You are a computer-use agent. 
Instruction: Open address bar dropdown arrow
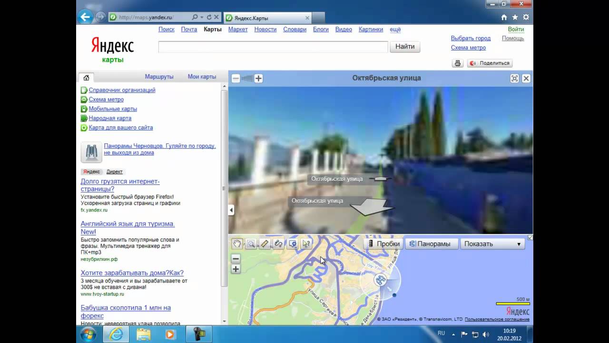coord(202,17)
